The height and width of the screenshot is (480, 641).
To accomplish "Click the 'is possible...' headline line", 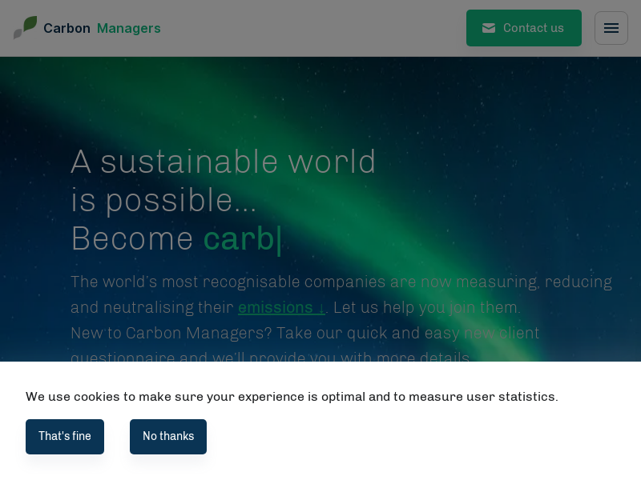I will [x=163, y=200].
